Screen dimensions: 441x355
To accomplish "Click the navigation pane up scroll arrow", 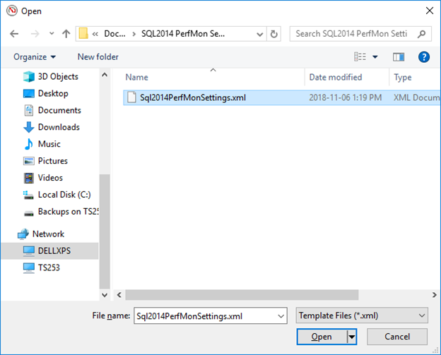I will tap(105, 75).
